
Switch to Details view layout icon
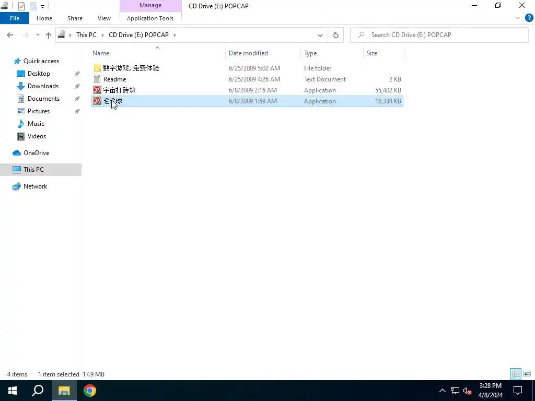pyautogui.click(x=516, y=374)
